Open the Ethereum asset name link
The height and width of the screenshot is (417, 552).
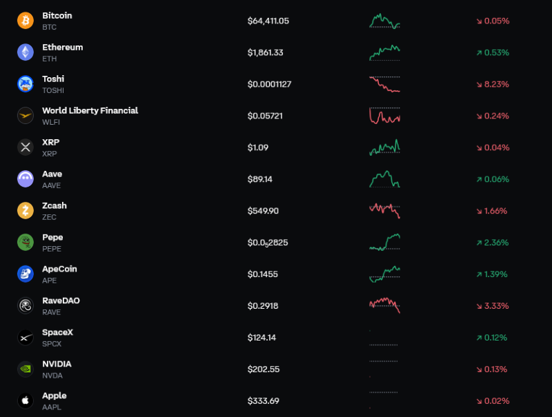63,47
